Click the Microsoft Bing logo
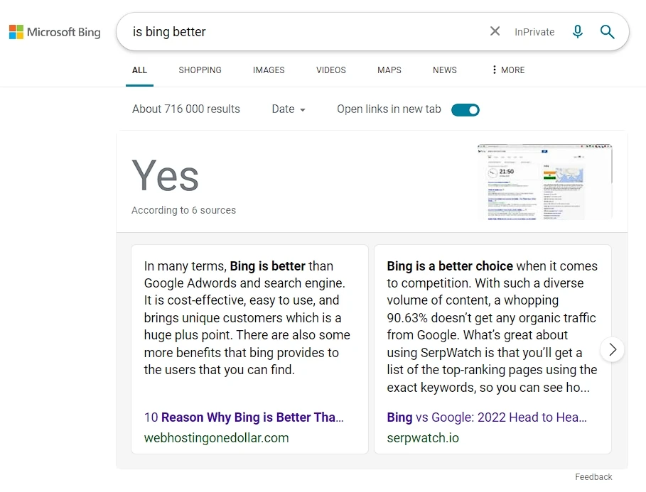This screenshot has width=646, height=492. point(55,32)
